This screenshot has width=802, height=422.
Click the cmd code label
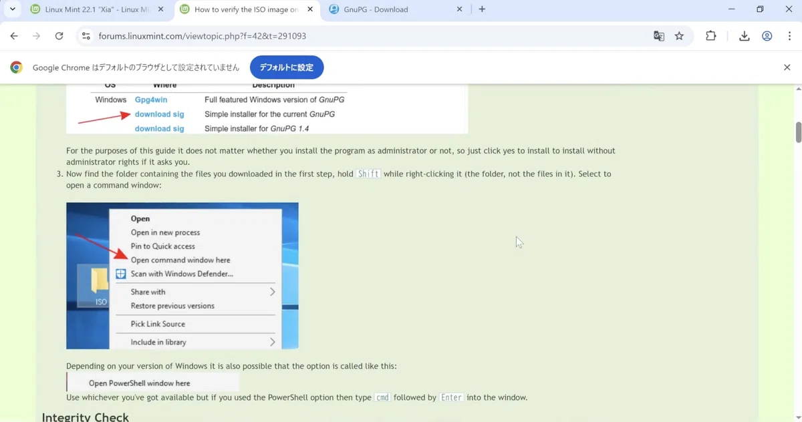(382, 397)
